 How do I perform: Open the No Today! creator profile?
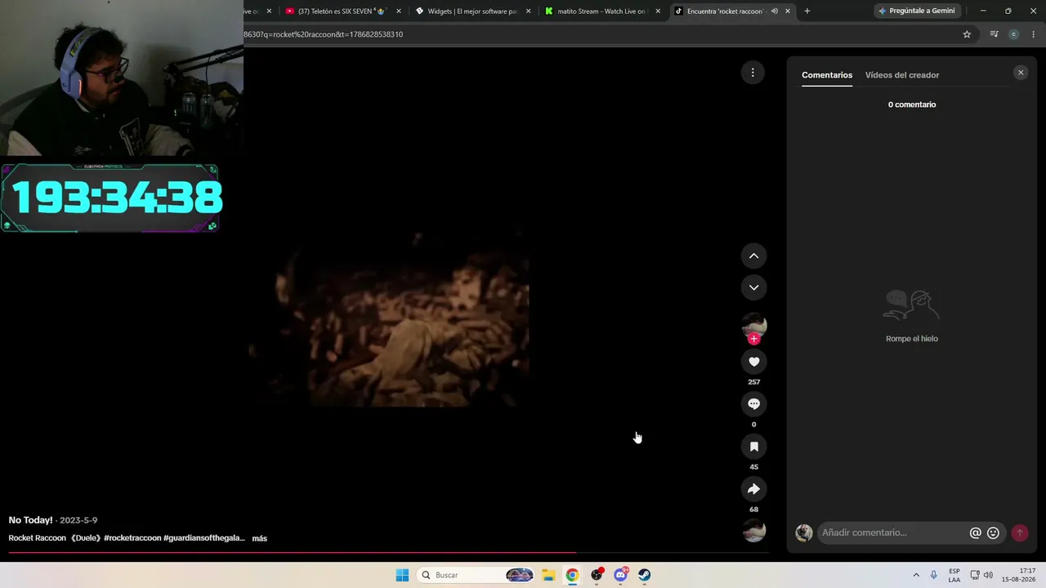30,520
